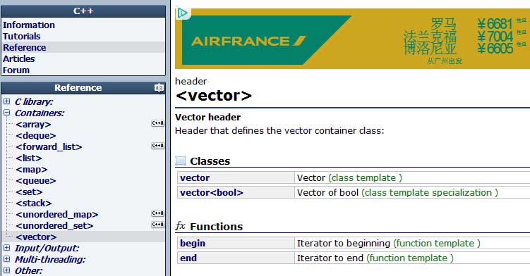Click the C++11 badge next to <array>
The image size is (530, 276).
(157, 123)
